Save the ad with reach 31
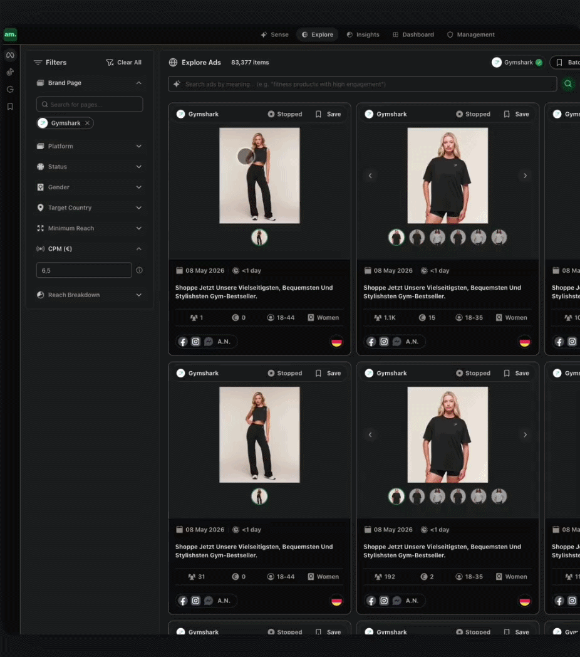Viewport: 580px width, 657px height. (x=328, y=373)
